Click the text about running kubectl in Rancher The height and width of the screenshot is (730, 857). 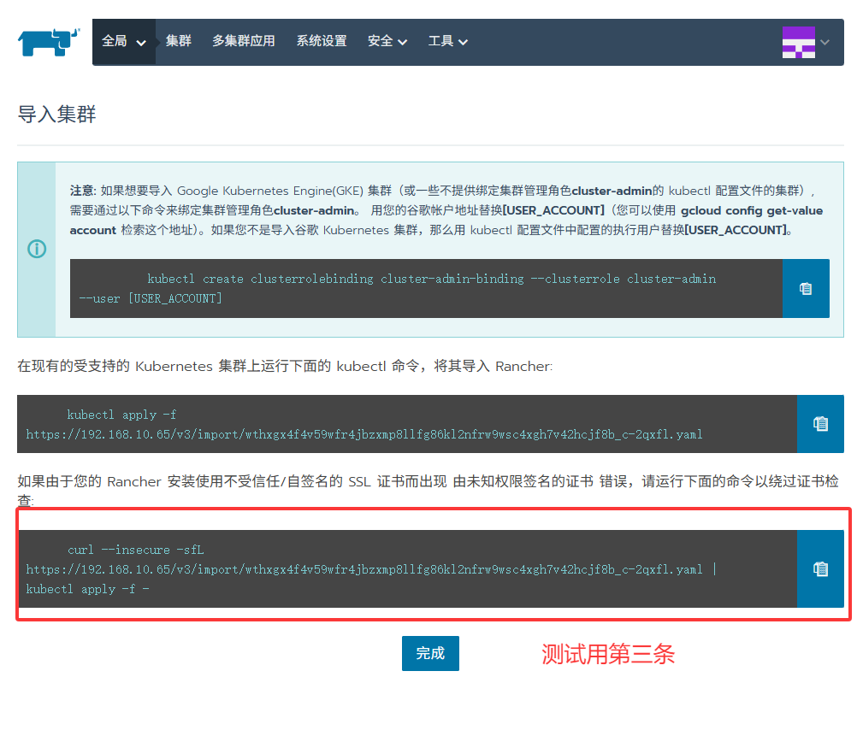285,366
